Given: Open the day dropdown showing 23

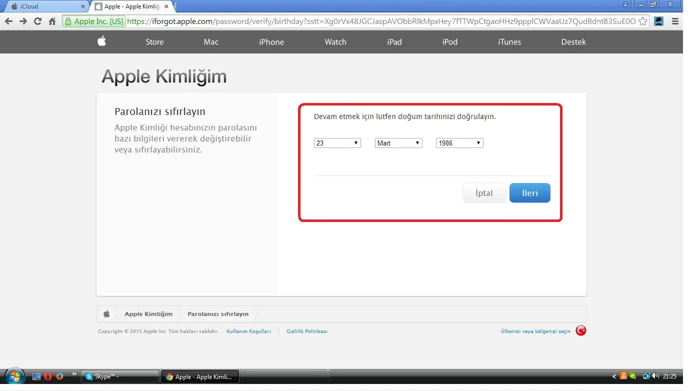Looking at the screenshot, I should pyautogui.click(x=337, y=142).
